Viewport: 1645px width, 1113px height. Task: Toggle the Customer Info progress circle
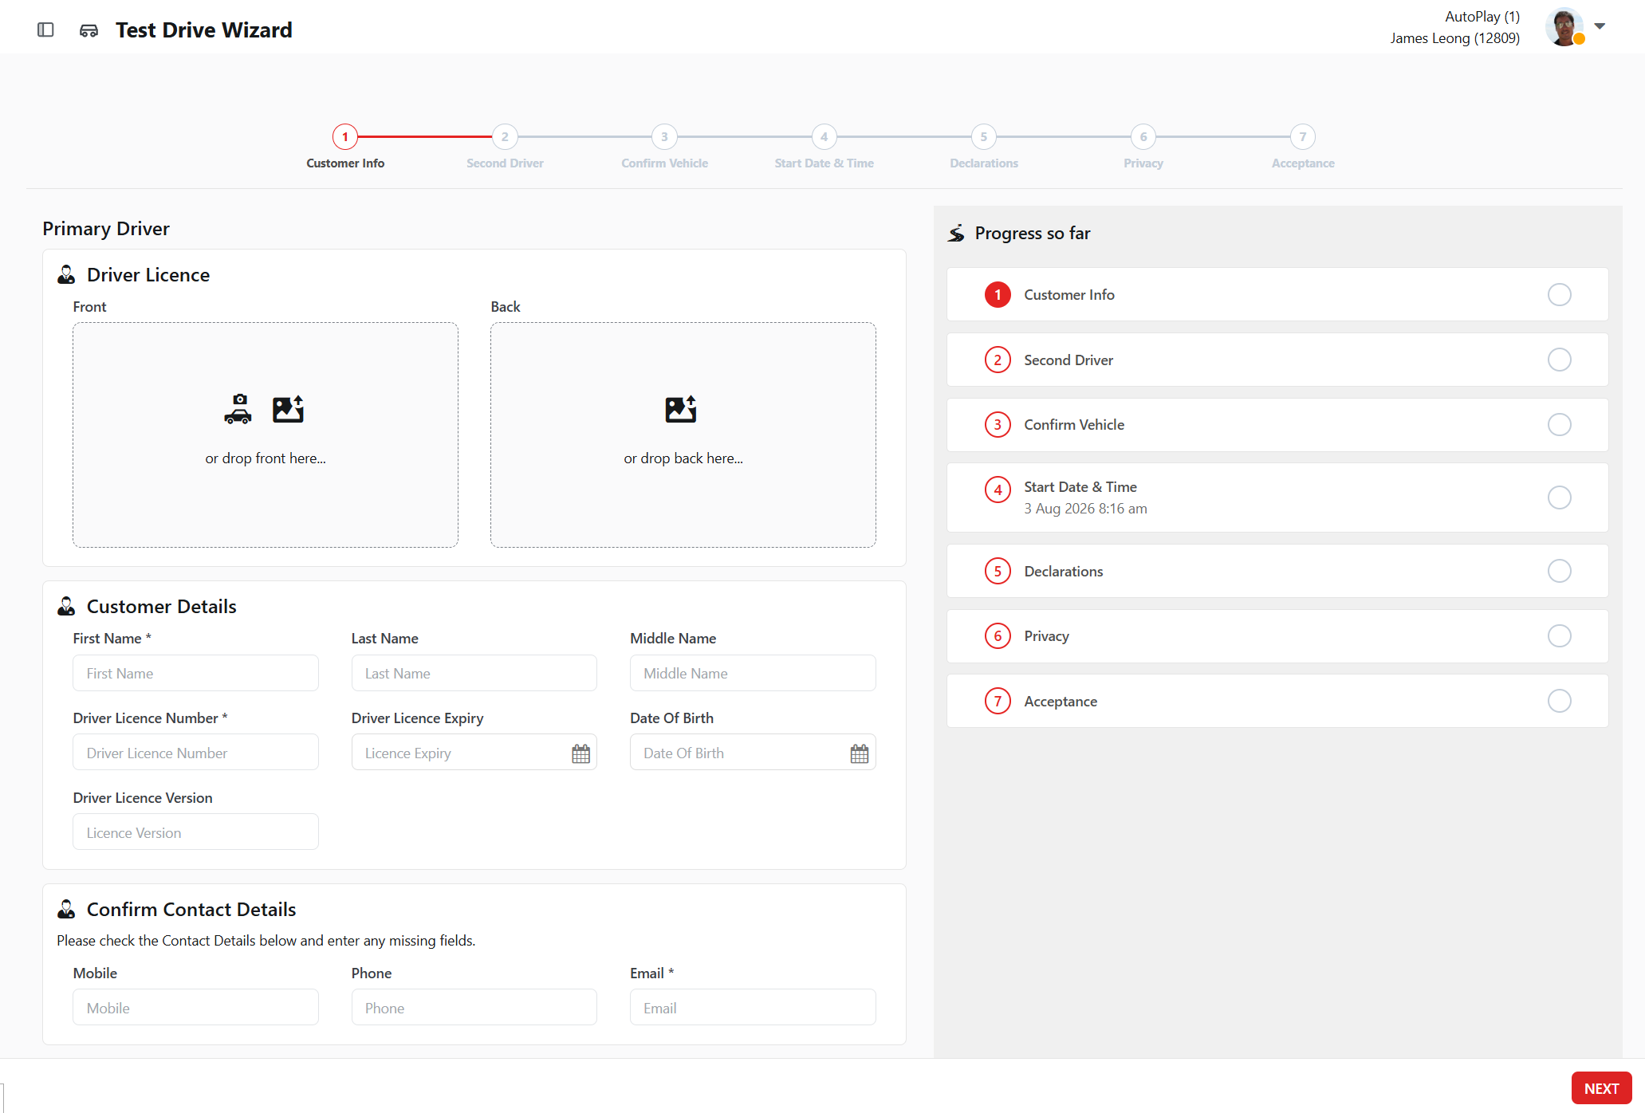[1559, 295]
